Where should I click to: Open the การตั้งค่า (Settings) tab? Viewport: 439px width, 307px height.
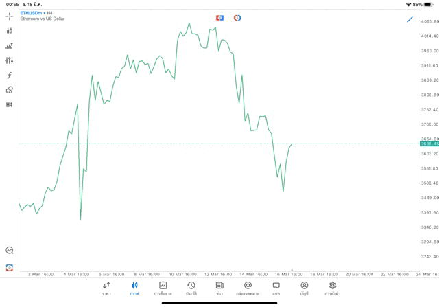click(333, 288)
